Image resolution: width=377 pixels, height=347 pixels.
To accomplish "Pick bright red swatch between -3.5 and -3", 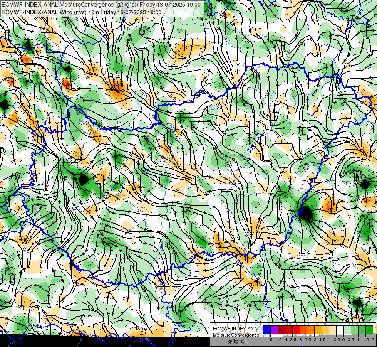I will [296, 330].
